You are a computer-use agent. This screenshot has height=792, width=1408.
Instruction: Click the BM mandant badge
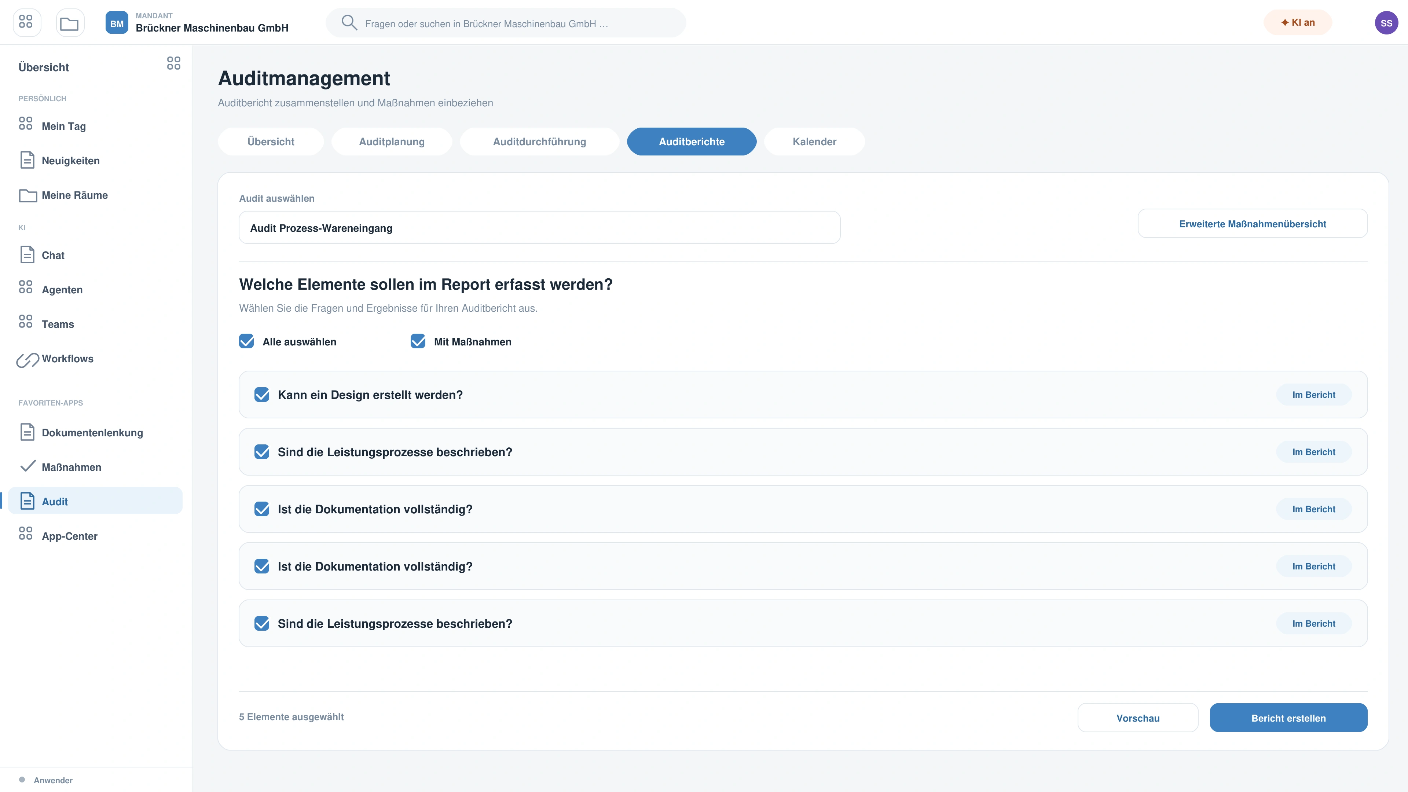(x=117, y=23)
